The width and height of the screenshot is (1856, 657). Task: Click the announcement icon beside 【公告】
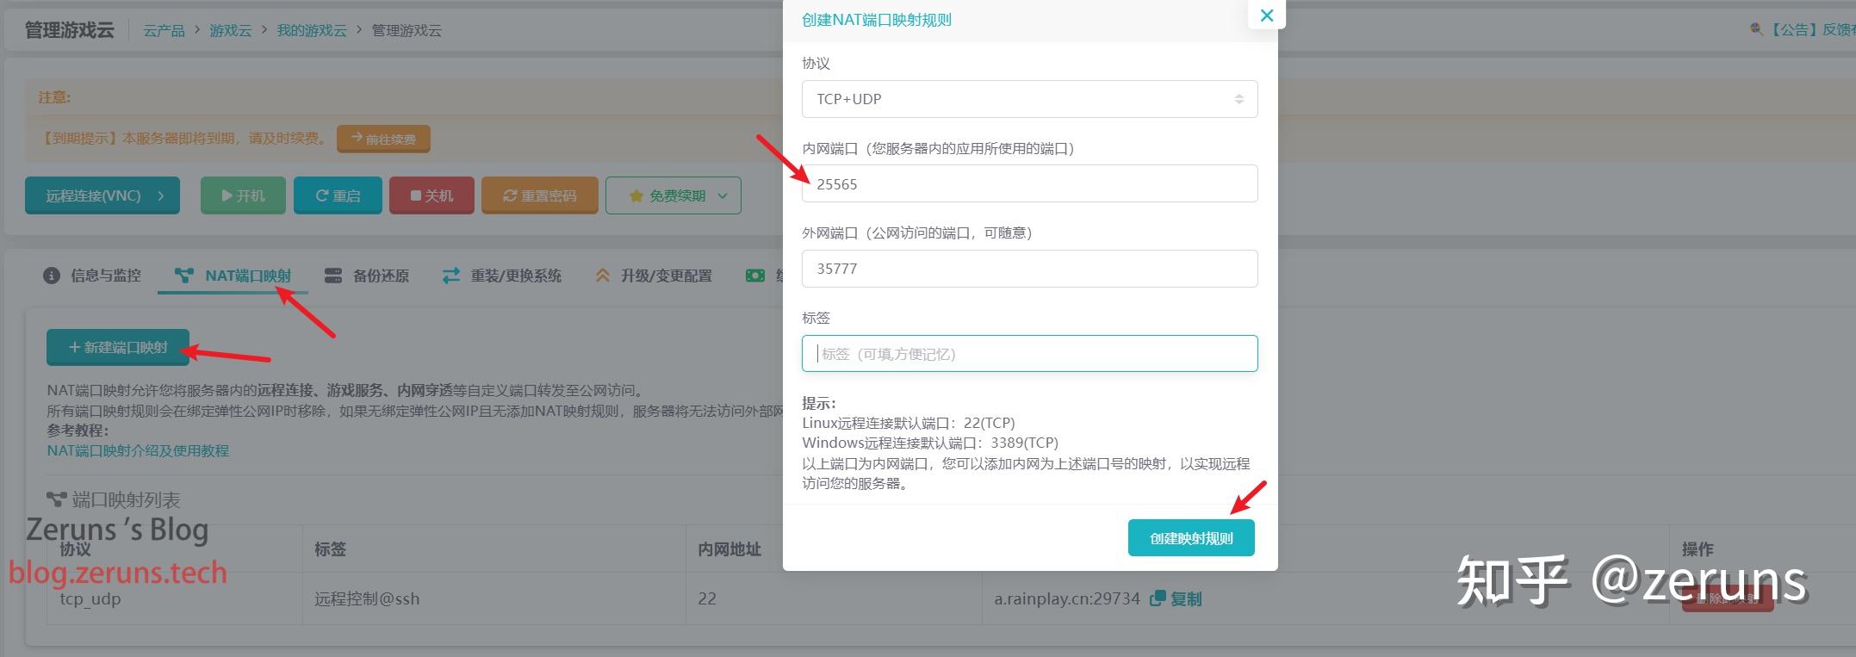pos(1756,28)
